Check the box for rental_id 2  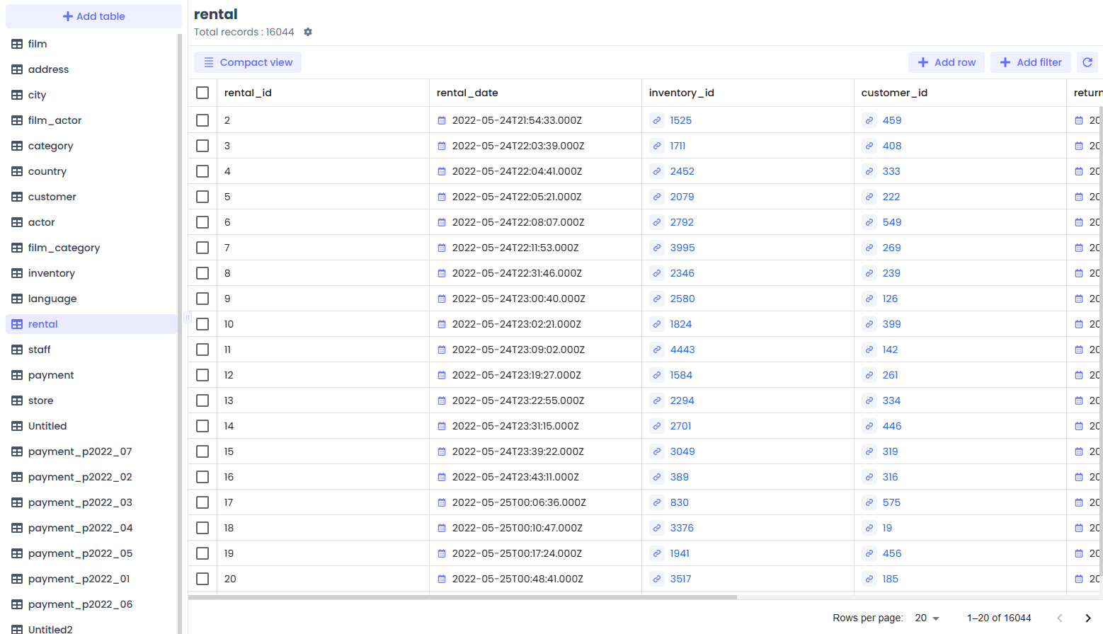click(202, 120)
